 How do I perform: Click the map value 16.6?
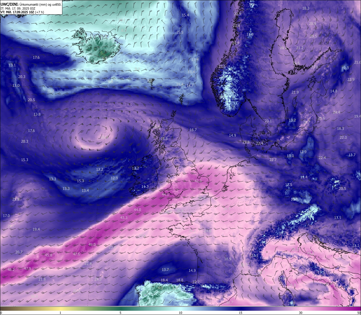[164, 138]
